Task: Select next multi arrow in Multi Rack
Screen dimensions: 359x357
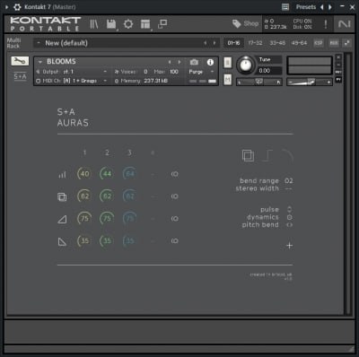Action: [215, 43]
